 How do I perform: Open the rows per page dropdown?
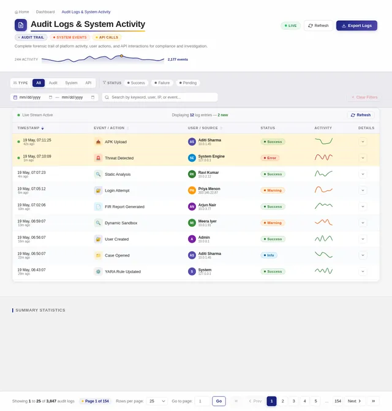pyautogui.click(x=157, y=401)
